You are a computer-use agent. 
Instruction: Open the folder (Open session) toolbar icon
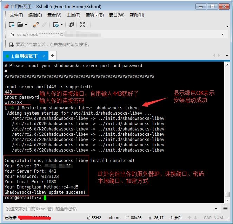(20, 24)
